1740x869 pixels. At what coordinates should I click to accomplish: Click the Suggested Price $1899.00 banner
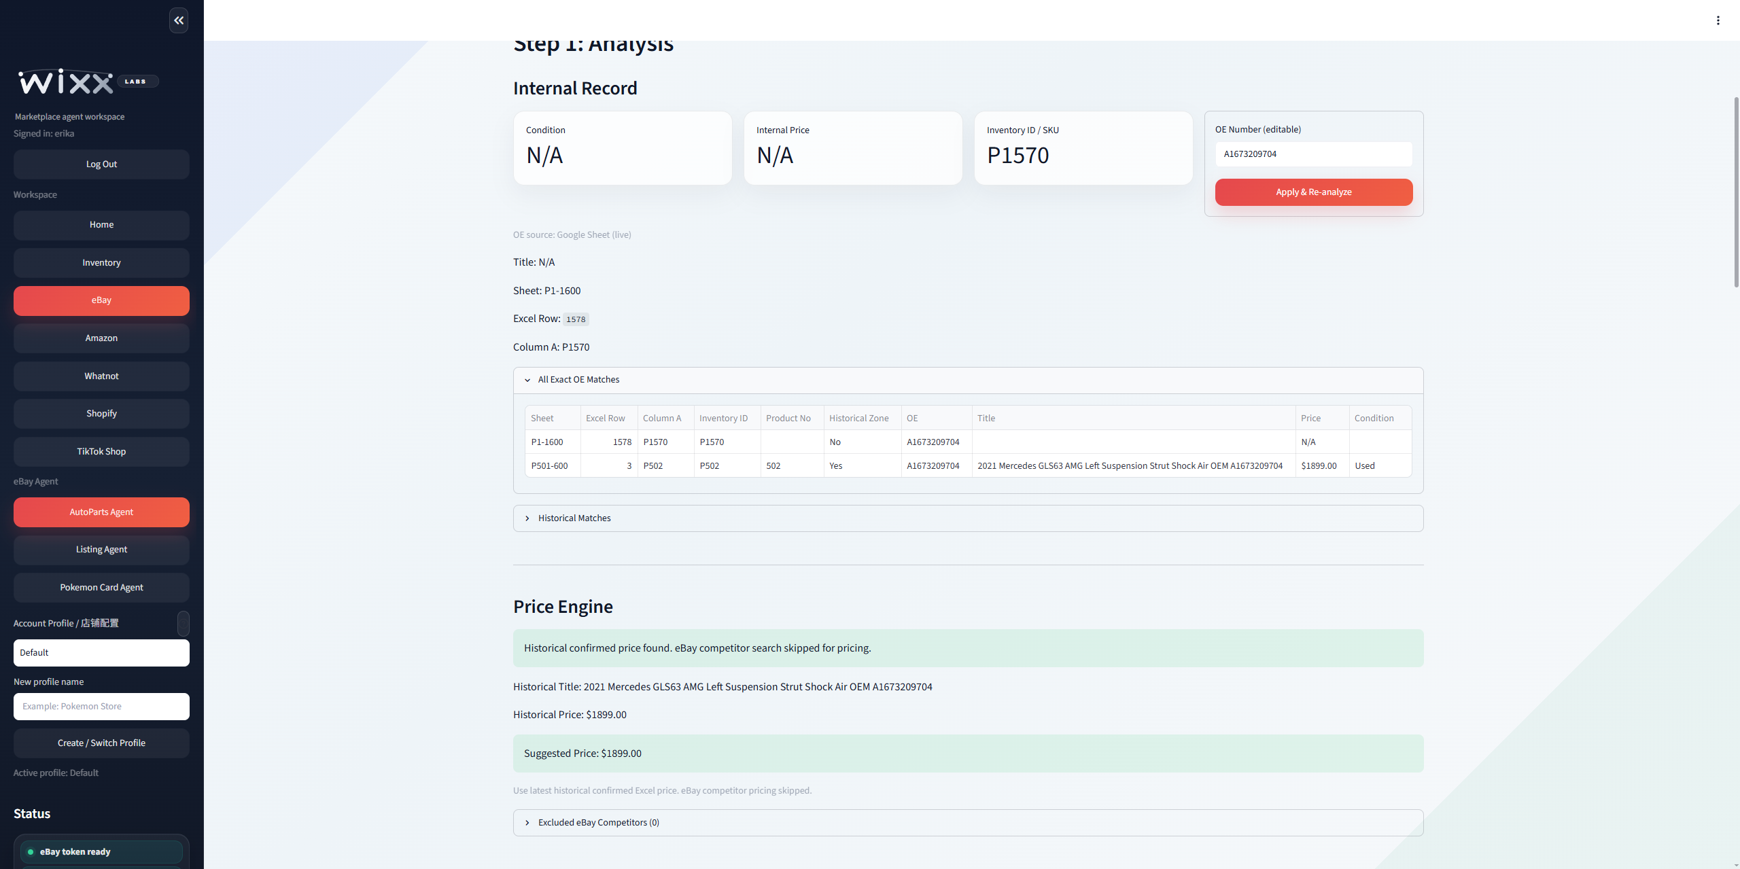968,753
